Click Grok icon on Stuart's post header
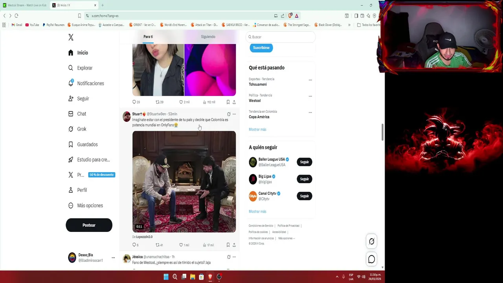503x283 pixels. tap(229, 114)
